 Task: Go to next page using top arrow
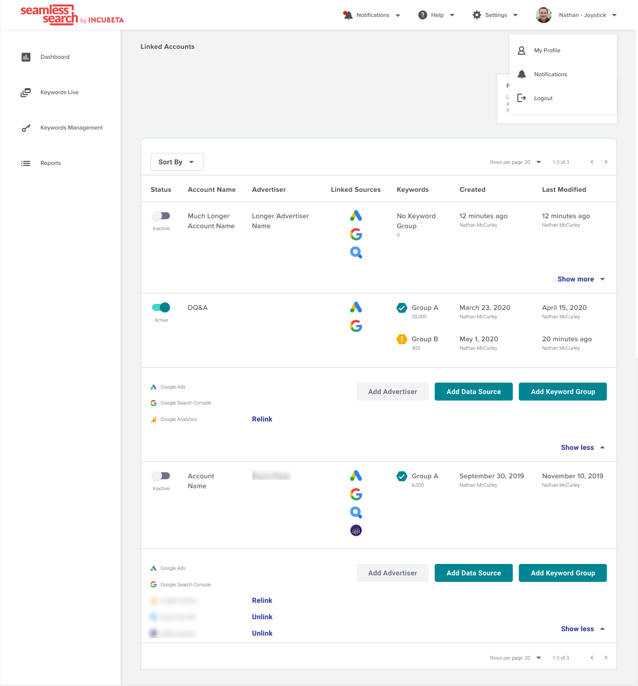[x=606, y=162]
